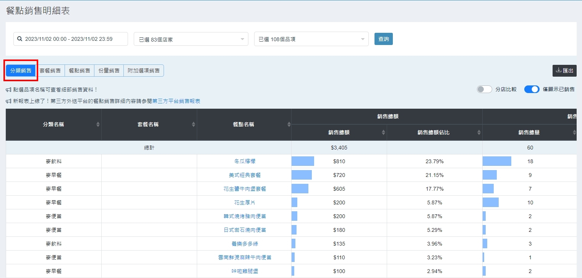Click the magnifier icon in date field
582x278 pixels.
pos(20,39)
